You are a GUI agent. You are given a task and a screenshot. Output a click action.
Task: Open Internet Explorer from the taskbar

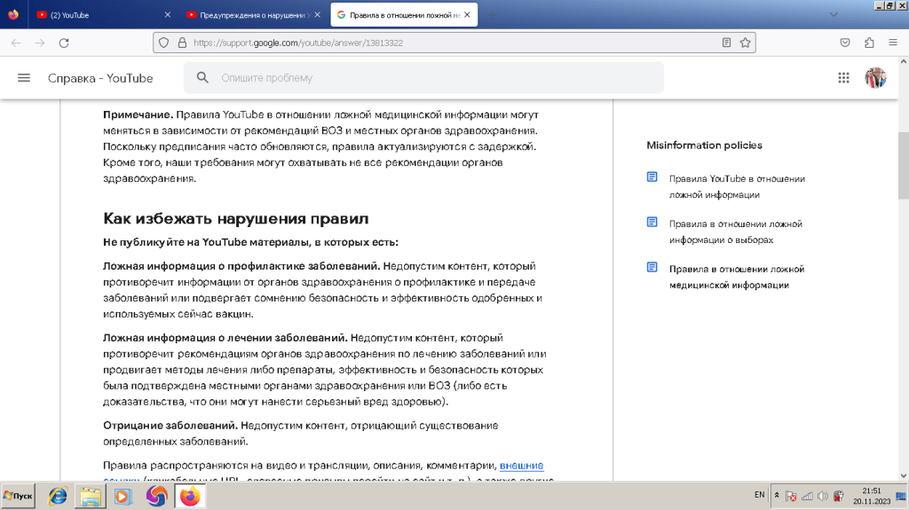pyautogui.click(x=58, y=496)
